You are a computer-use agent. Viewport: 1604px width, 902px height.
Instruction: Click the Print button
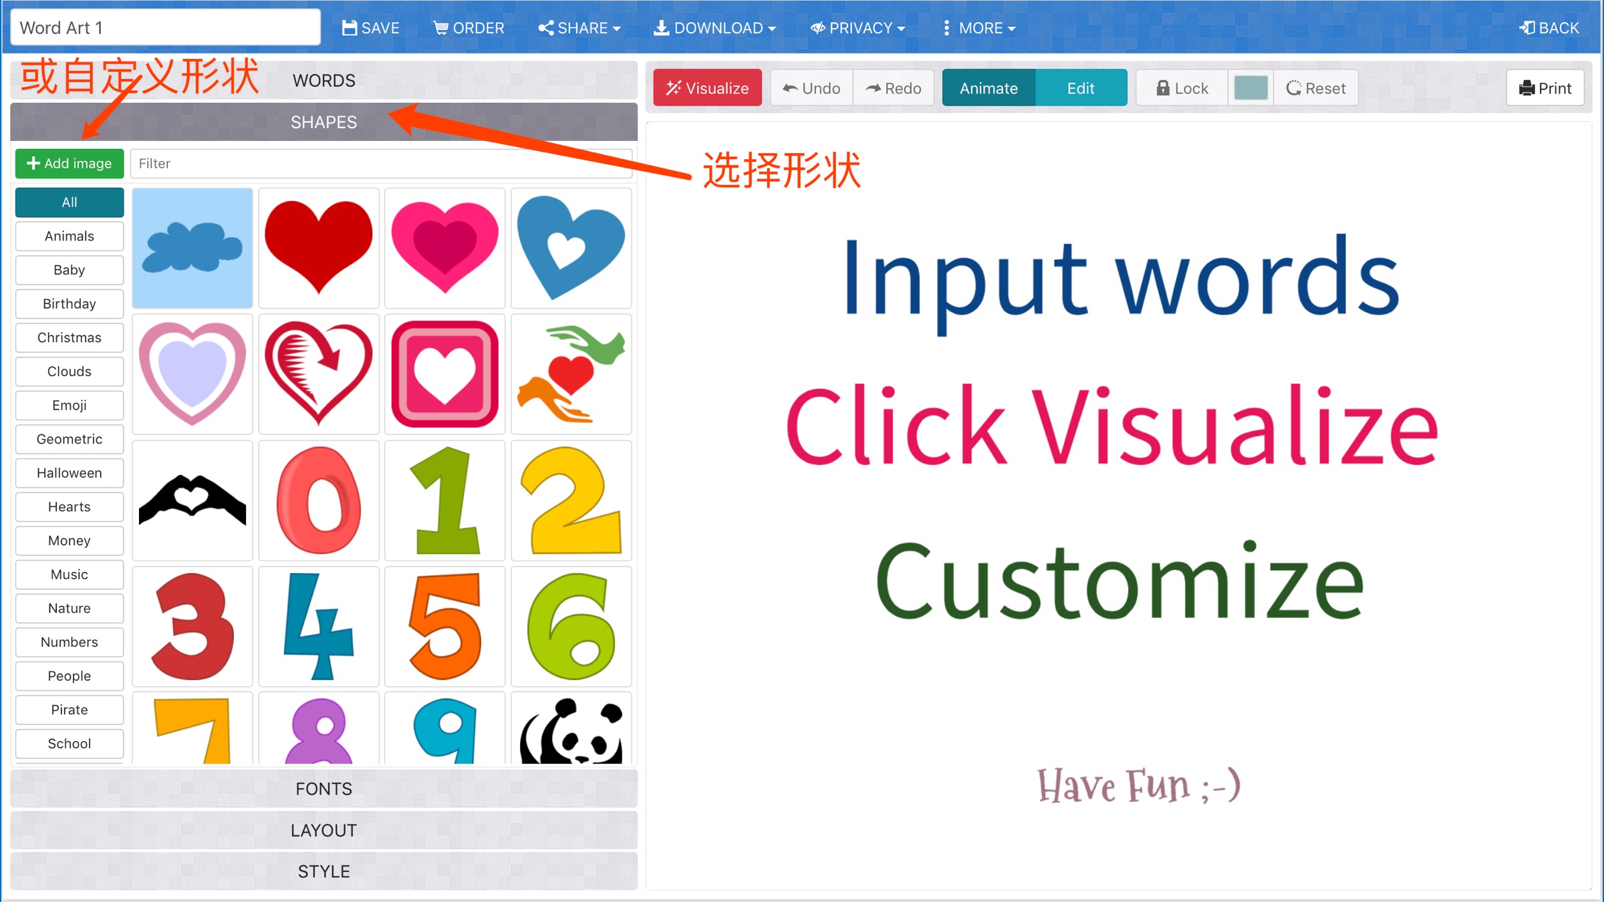tap(1545, 88)
